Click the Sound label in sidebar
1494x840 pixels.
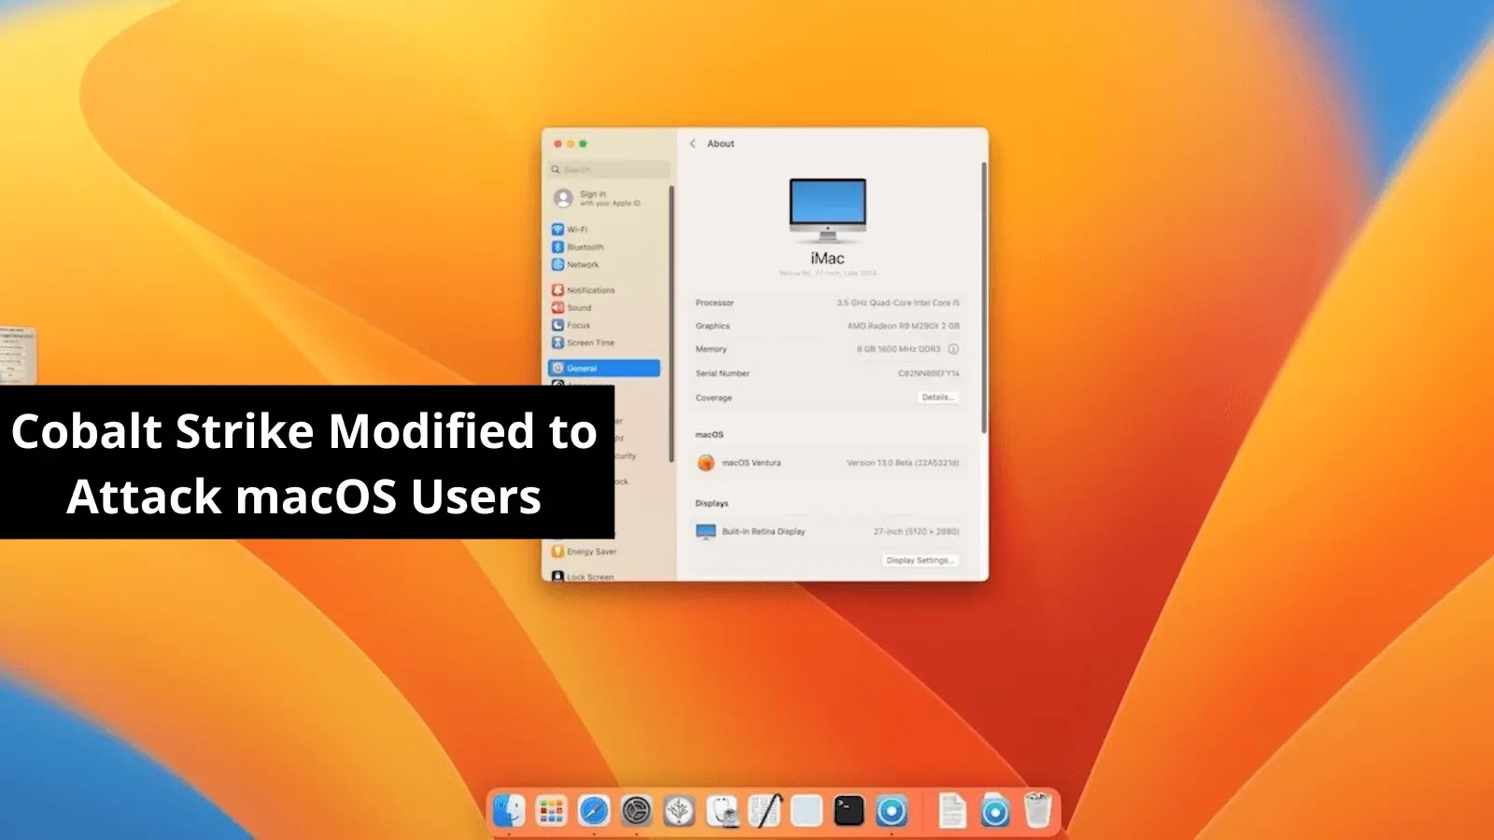579,308
